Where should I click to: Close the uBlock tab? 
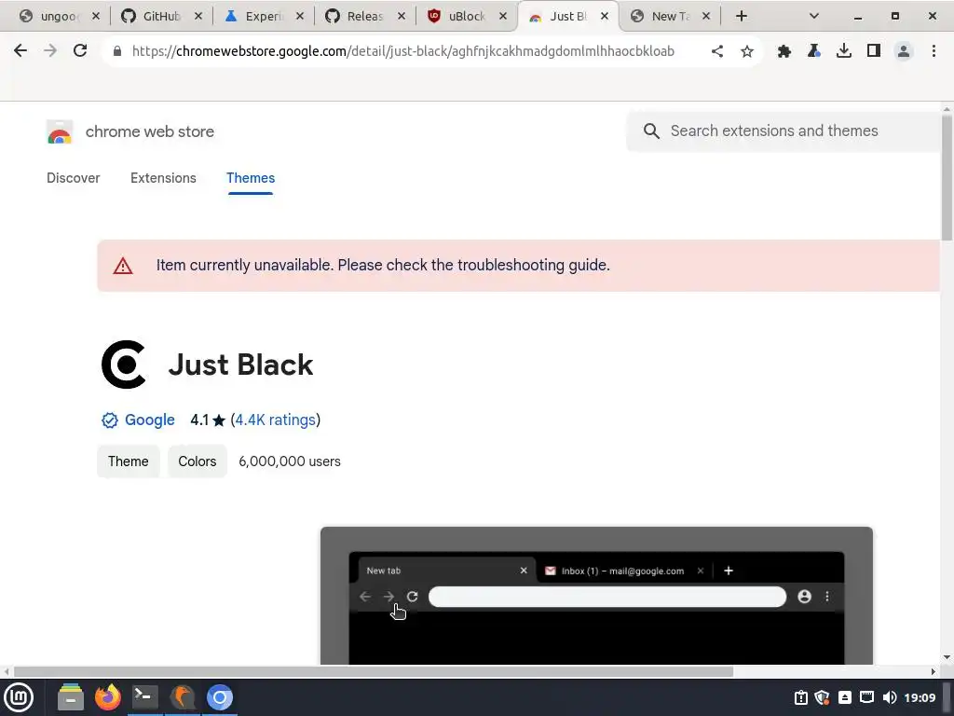coord(503,17)
